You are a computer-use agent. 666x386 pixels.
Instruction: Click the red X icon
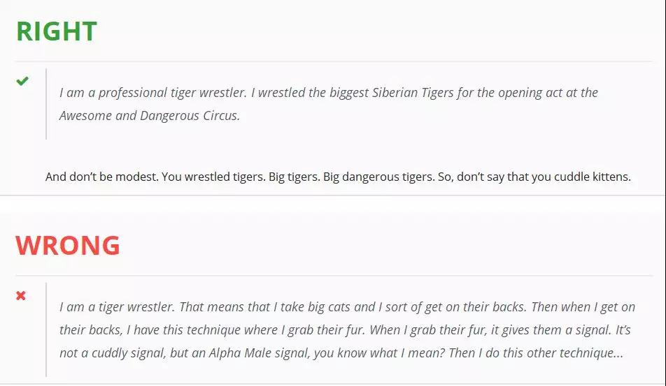tap(21, 295)
